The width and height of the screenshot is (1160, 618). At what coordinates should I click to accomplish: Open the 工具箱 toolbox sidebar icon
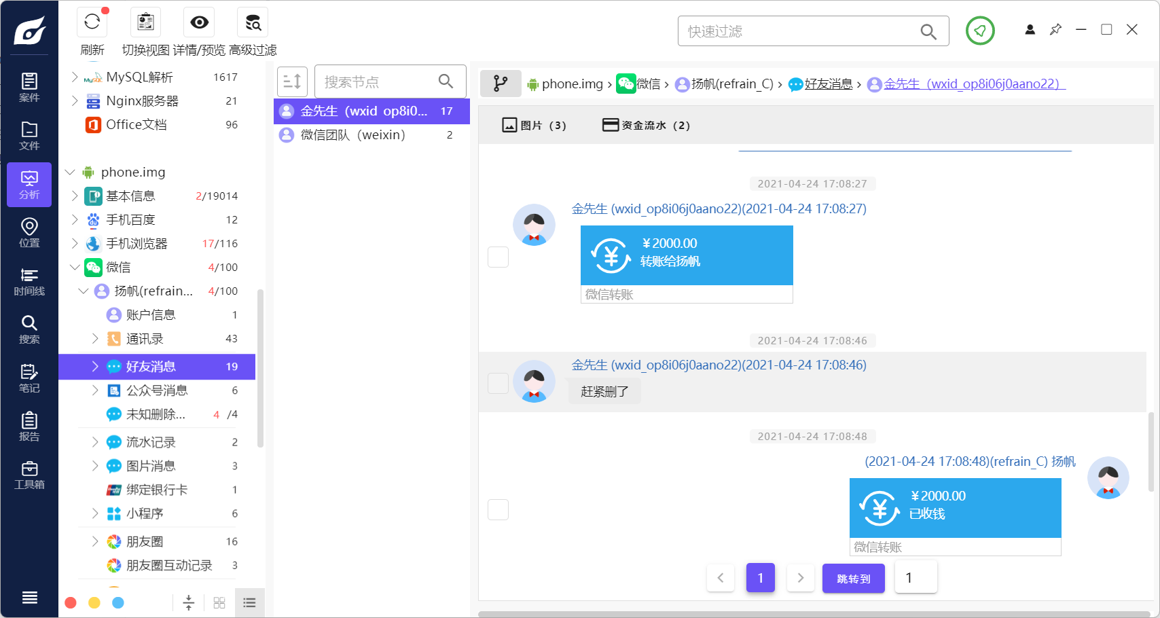pyautogui.click(x=29, y=475)
